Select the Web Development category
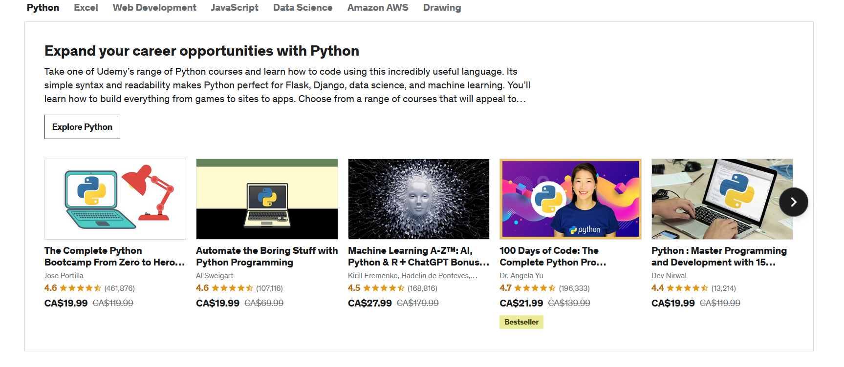The height and width of the screenshot is (367, 844). click(154, 7)
